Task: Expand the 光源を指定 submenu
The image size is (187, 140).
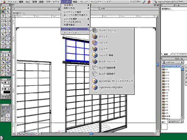Action: pos(76,25)
